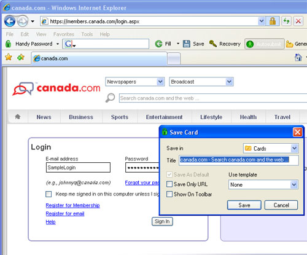Click the green Autosubmit toolbar button
307x255 pixels.
click(x=265, y=44)
